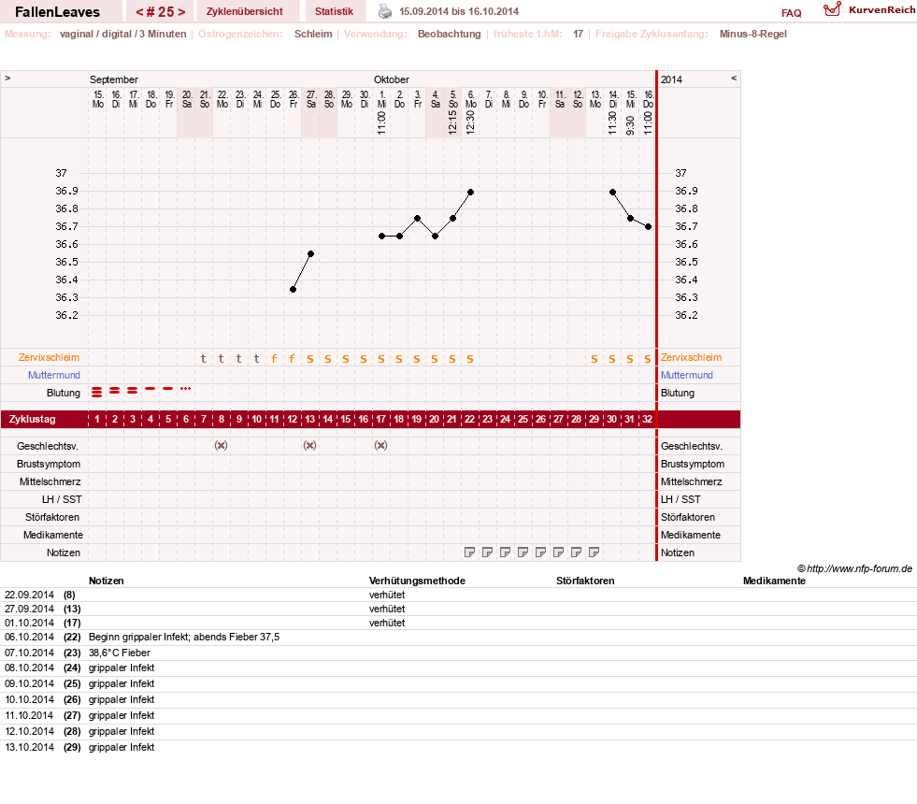
Task: Visit the nfp-forum.de copyright link
Action: point(854,568)
